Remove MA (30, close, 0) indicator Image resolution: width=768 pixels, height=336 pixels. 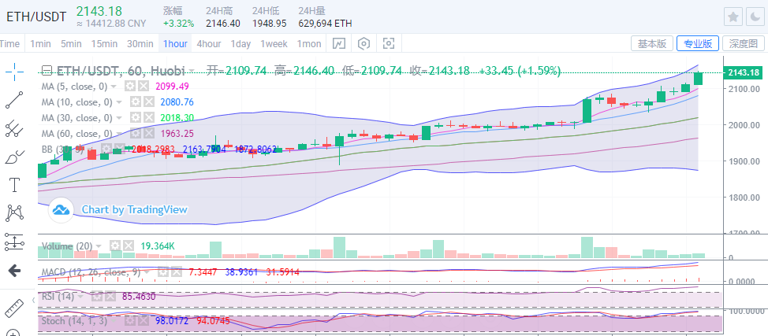coord(148,118)
